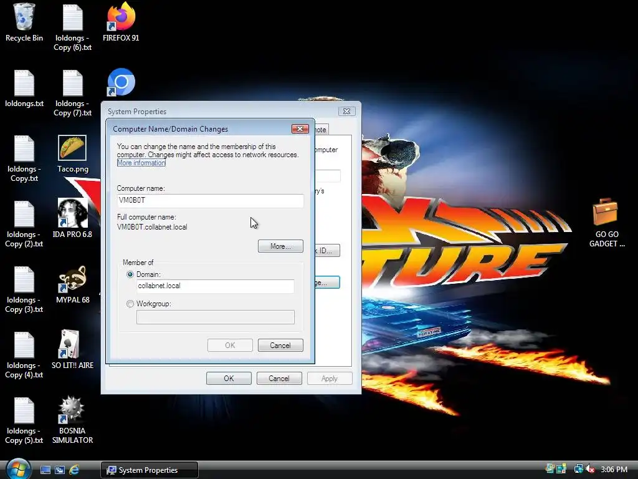638x479 pixels.
Task: Select the IDA PRO 6.8 shortcut
Action: (72, 218)
